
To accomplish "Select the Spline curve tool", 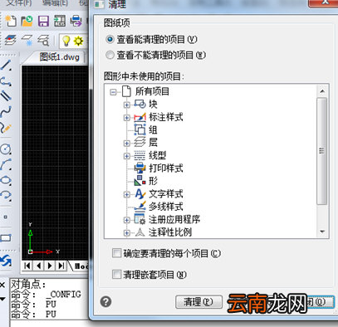I will (6, 111).
